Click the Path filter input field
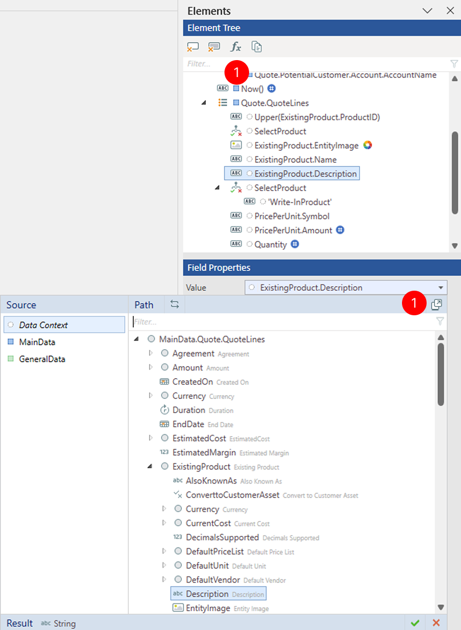 coord(283,321)
